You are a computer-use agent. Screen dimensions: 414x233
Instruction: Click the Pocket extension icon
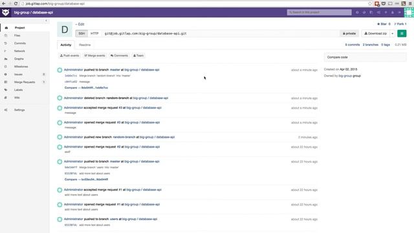point(384,4)
